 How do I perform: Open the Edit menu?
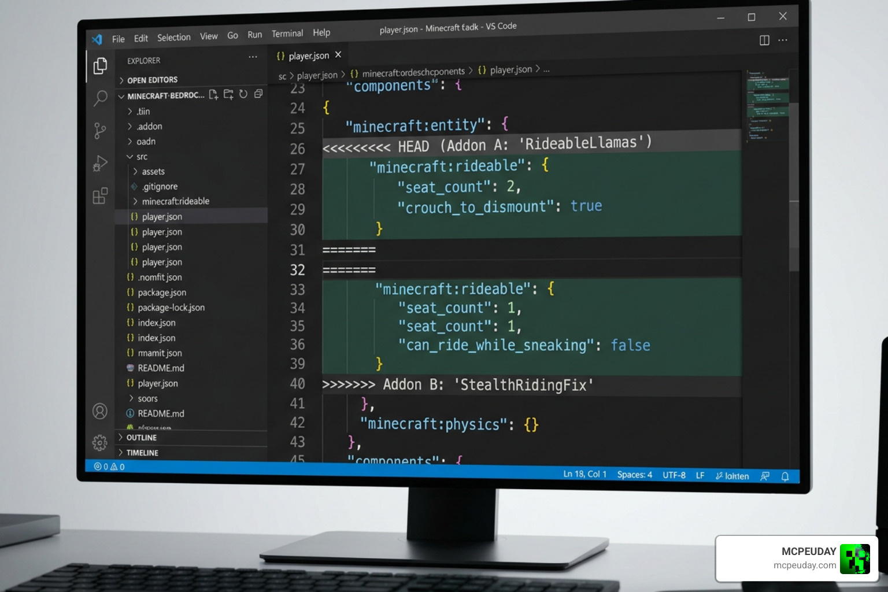pos(140,38)
